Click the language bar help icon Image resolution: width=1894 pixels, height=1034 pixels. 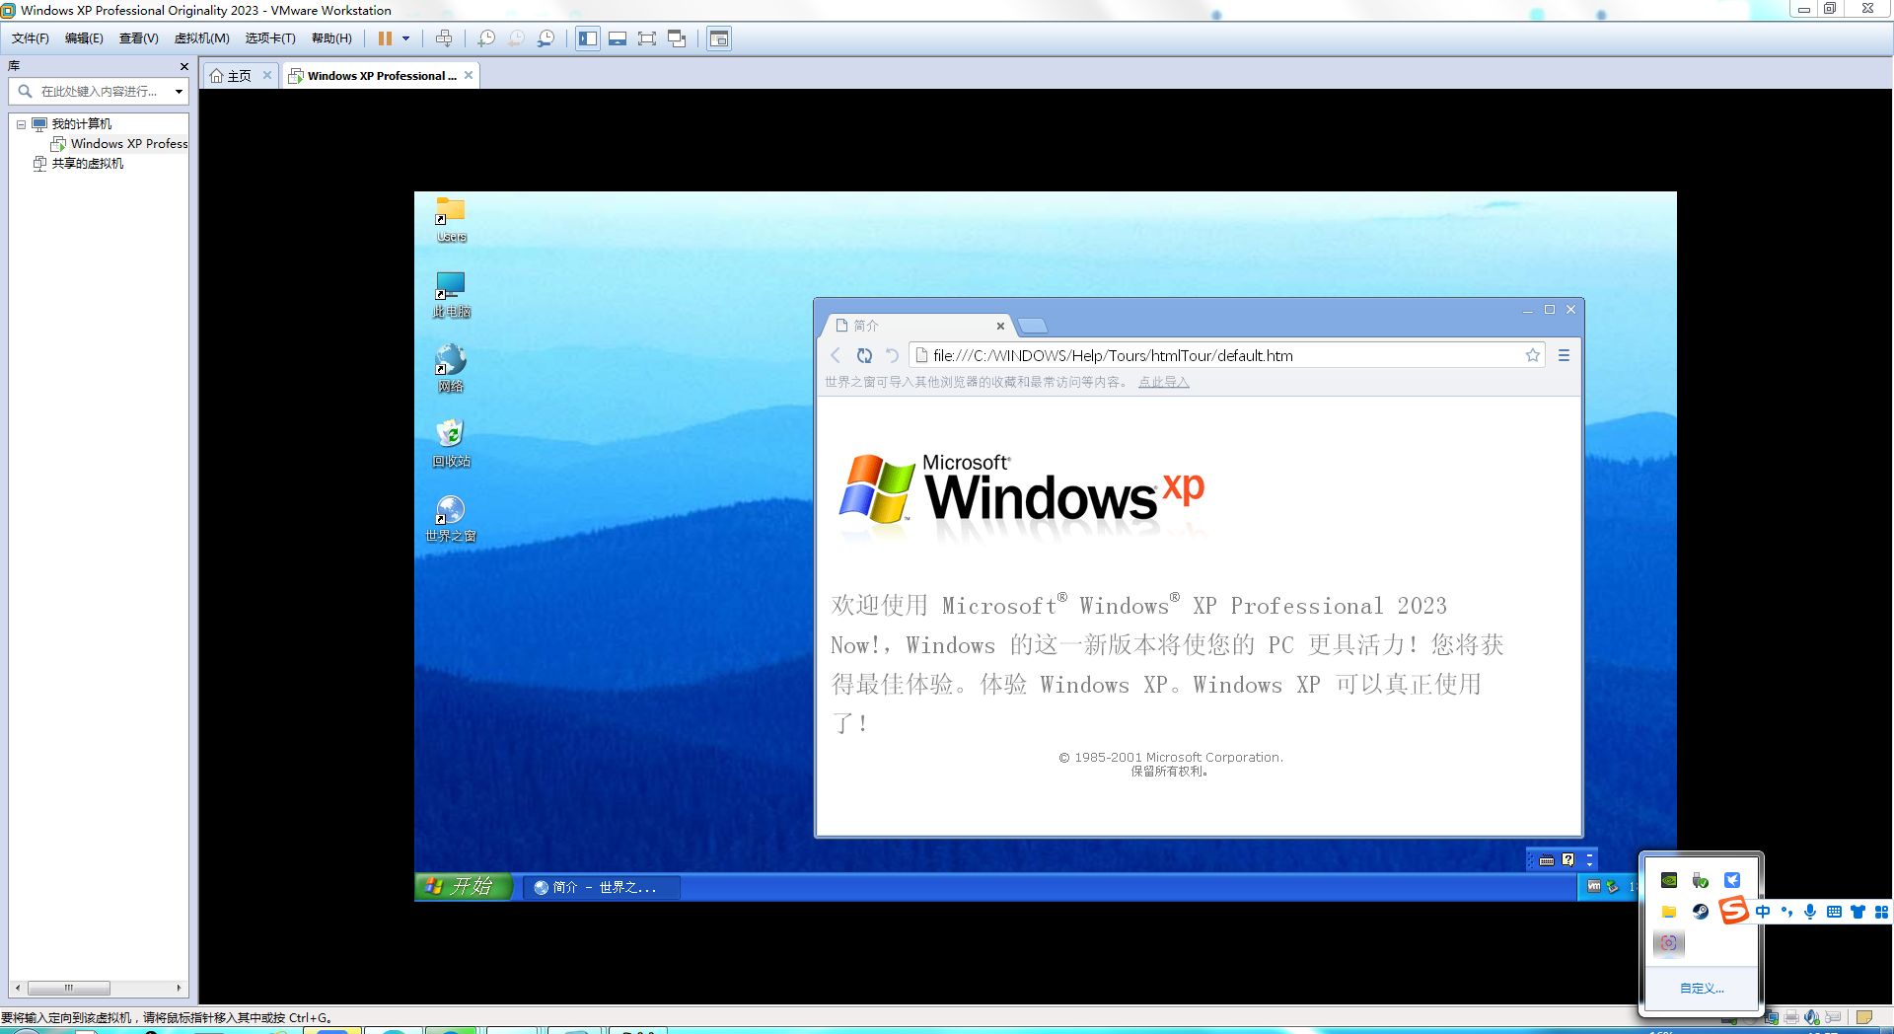click(x=1568, y=859)
